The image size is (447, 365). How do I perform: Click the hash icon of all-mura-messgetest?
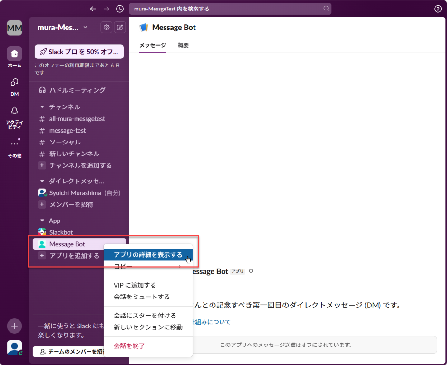click(42, 119)
